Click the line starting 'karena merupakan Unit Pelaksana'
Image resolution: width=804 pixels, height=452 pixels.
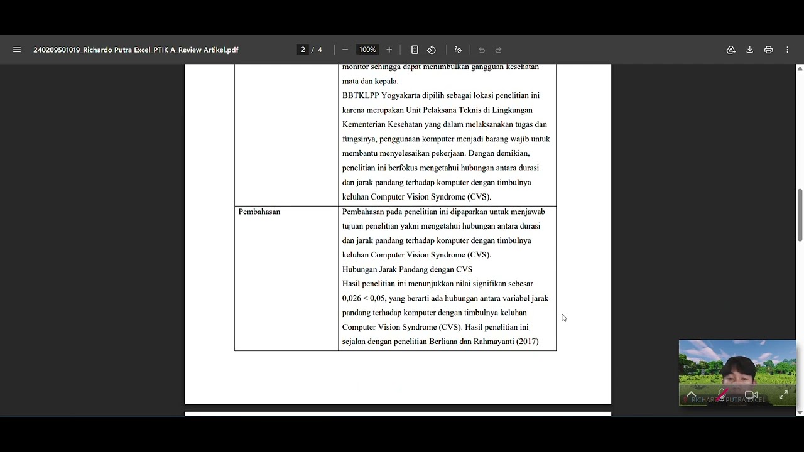click(x=437, y=110)
